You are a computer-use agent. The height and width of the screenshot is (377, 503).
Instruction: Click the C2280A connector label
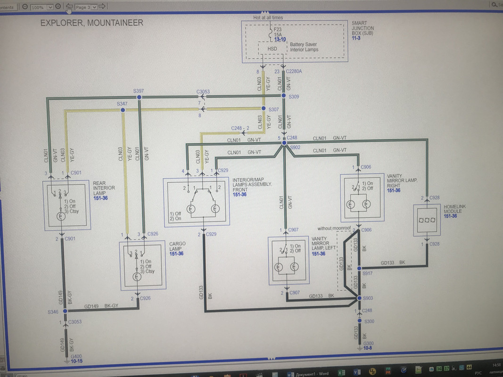(294, 71)
